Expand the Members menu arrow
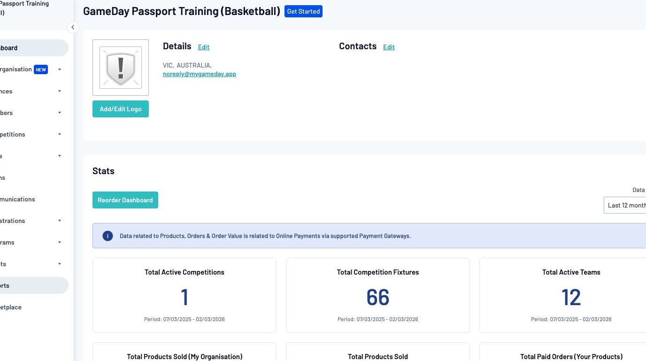Image resolution: width=646 pixels, height=361 pixels. tap(60, 113)
